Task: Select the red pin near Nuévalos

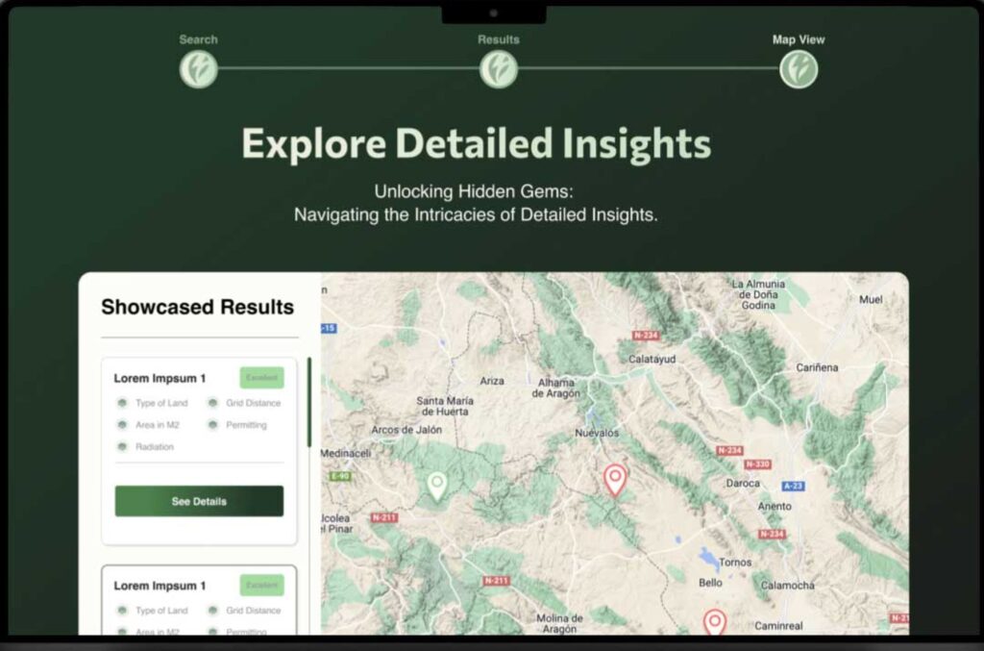Action: [x=615, y=478]
